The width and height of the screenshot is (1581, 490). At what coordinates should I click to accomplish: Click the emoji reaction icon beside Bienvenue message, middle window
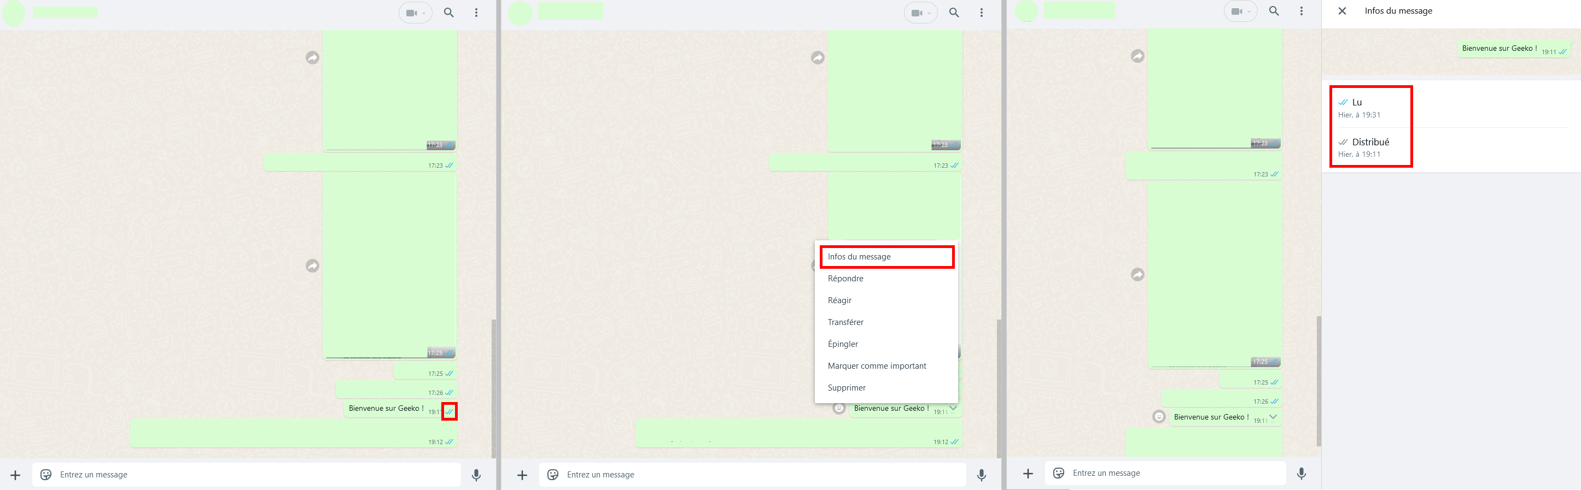click(839, 408)
